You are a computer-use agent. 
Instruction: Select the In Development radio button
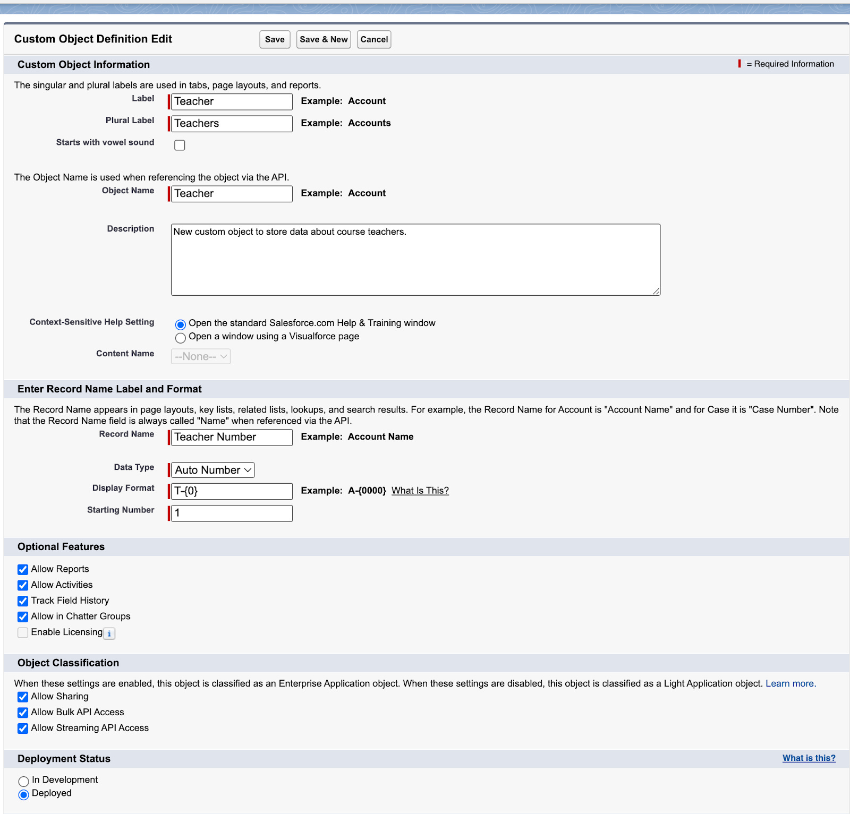pyautogui.click(x=23, y=781)
